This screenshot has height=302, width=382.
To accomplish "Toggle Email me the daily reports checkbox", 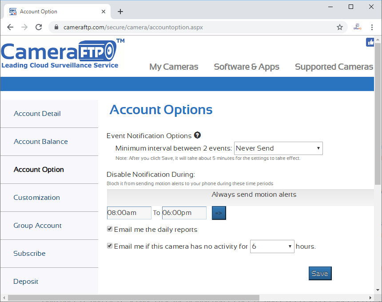I will (x=110, y=230).
